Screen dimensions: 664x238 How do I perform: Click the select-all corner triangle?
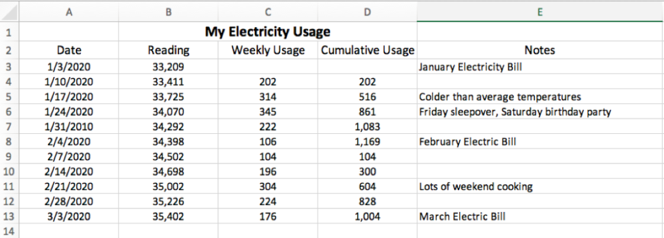(x=9, y=13)
